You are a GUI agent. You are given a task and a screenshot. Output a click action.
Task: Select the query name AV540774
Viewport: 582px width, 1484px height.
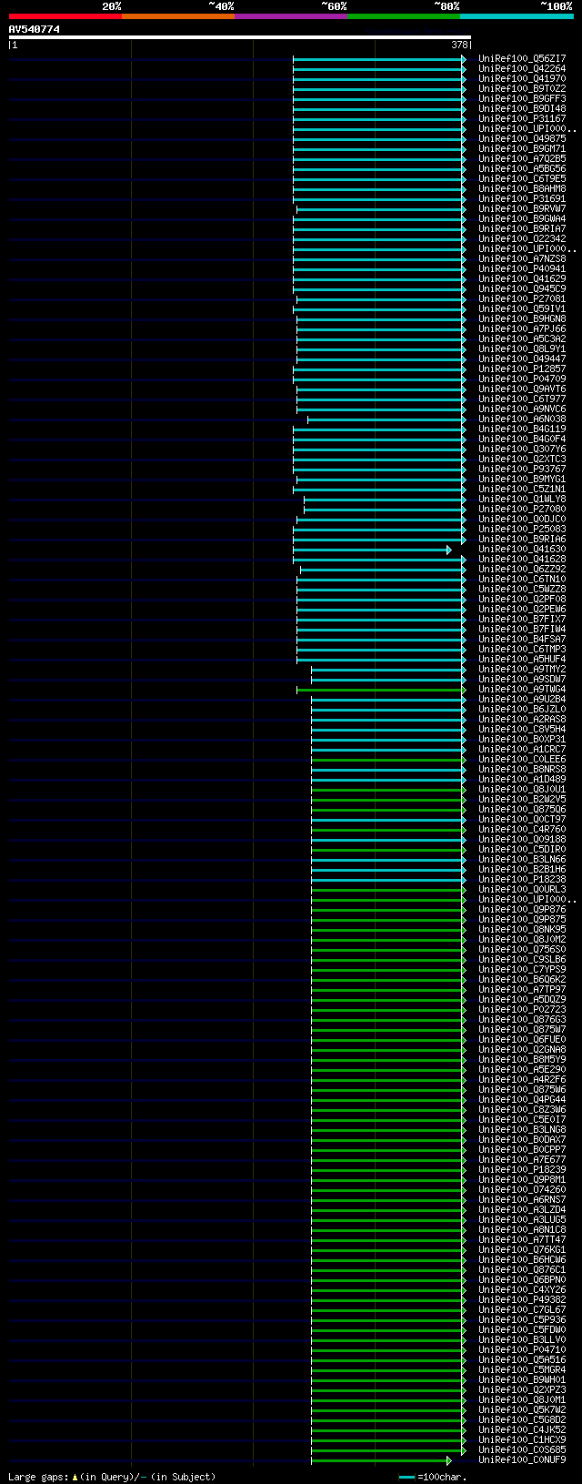point(35,29)
